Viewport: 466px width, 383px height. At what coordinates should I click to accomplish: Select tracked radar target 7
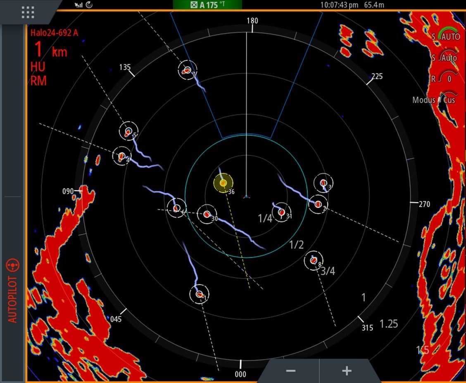pos(188,70)
